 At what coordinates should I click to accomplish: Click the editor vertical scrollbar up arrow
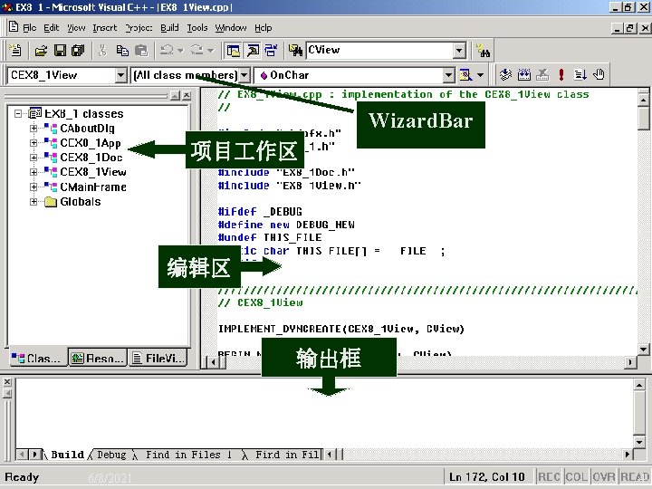coord(643,99)
